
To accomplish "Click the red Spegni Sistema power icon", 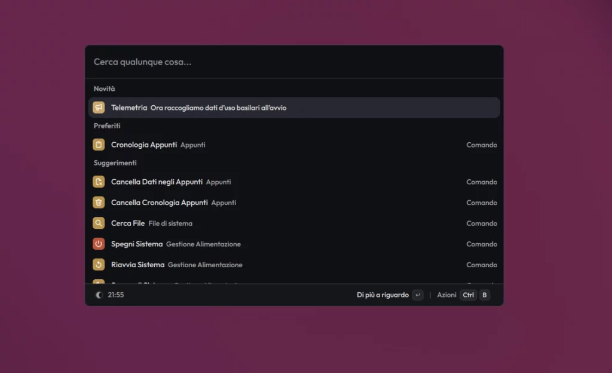I will point(99,243).
